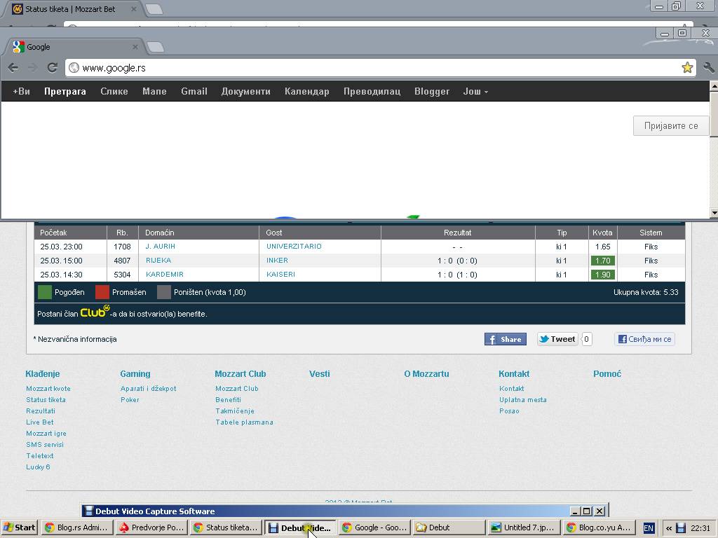
Task: Click the Пријавите се sign-in button
Action: coord(671,126)
